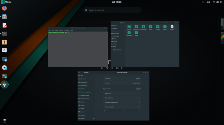
Task: Open the Files manager dock icon
Action: tap(4, 17)
